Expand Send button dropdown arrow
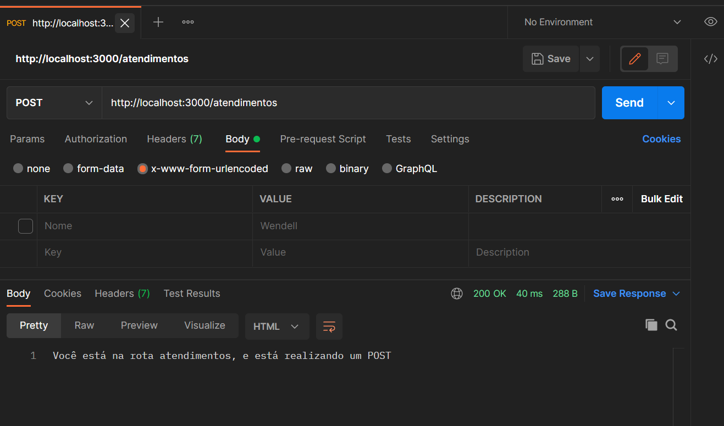724x426 pixels. 671,103
